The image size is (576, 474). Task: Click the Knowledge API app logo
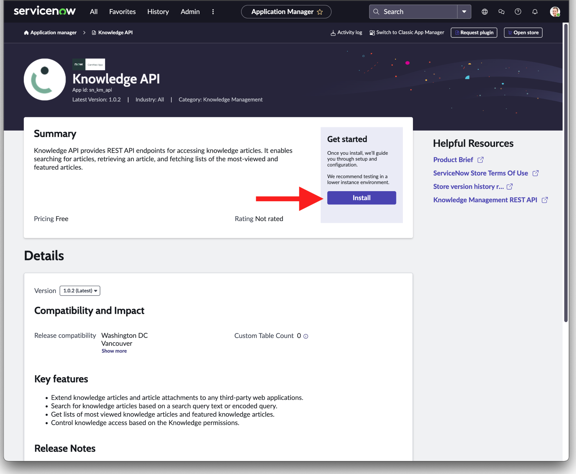pos(45,80)
